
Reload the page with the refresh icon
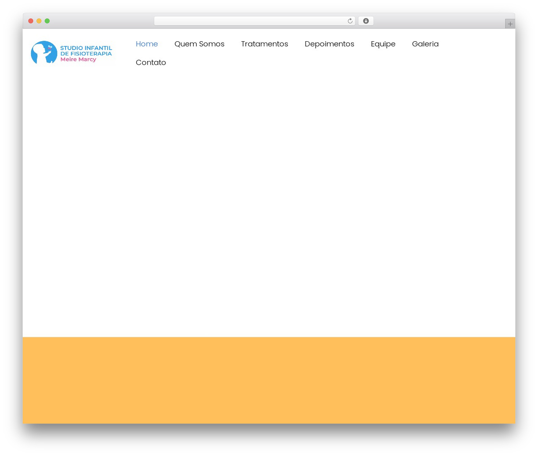point(350,21)
